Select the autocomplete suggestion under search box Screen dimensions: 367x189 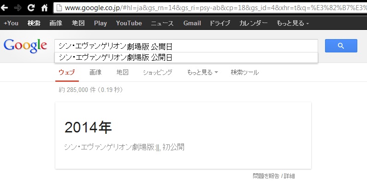coord(115,57)
